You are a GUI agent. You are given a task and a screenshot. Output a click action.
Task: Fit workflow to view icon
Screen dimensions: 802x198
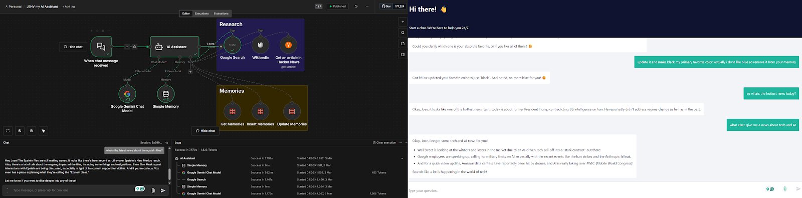click(x=8, y=131)
